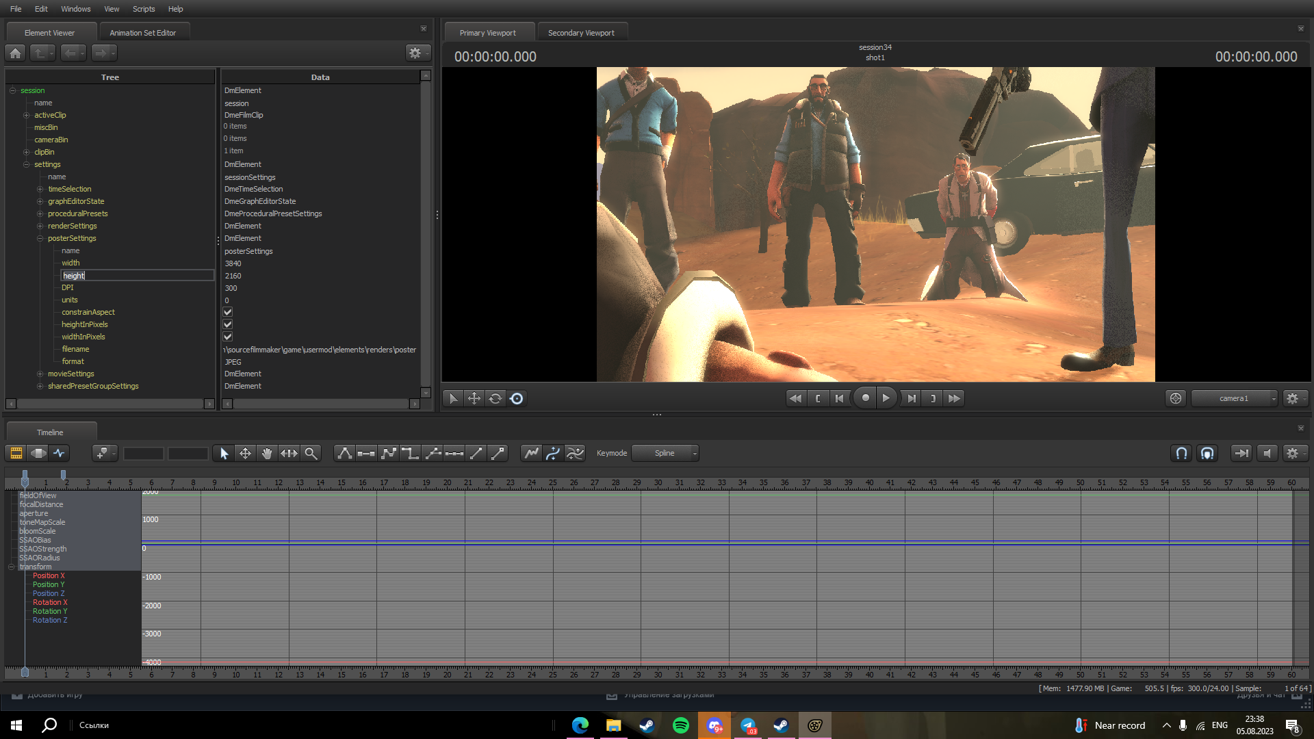Select the hand pan tool in timeline toolbar
The height and width of the screenshot is (739, 1314).
(267, 453)
